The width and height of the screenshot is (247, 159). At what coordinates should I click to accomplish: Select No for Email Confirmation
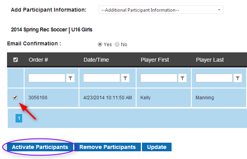[x=117, y=44]
